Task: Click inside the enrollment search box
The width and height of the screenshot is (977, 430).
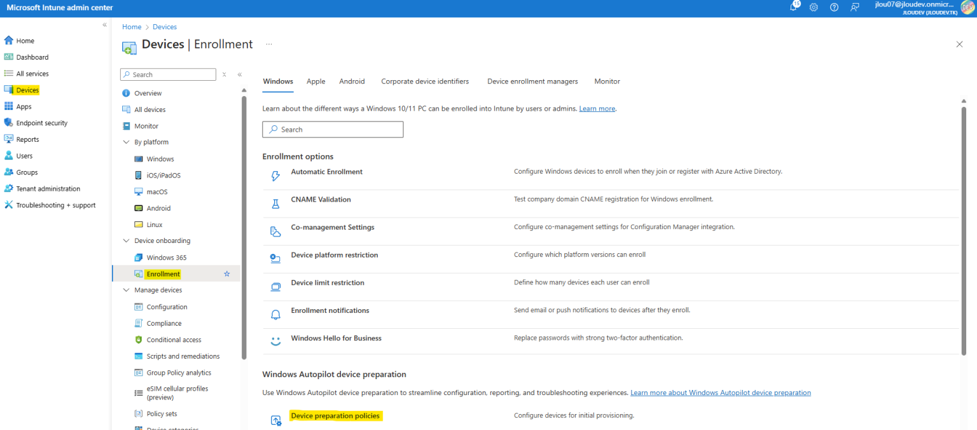Action: [333, 129]
